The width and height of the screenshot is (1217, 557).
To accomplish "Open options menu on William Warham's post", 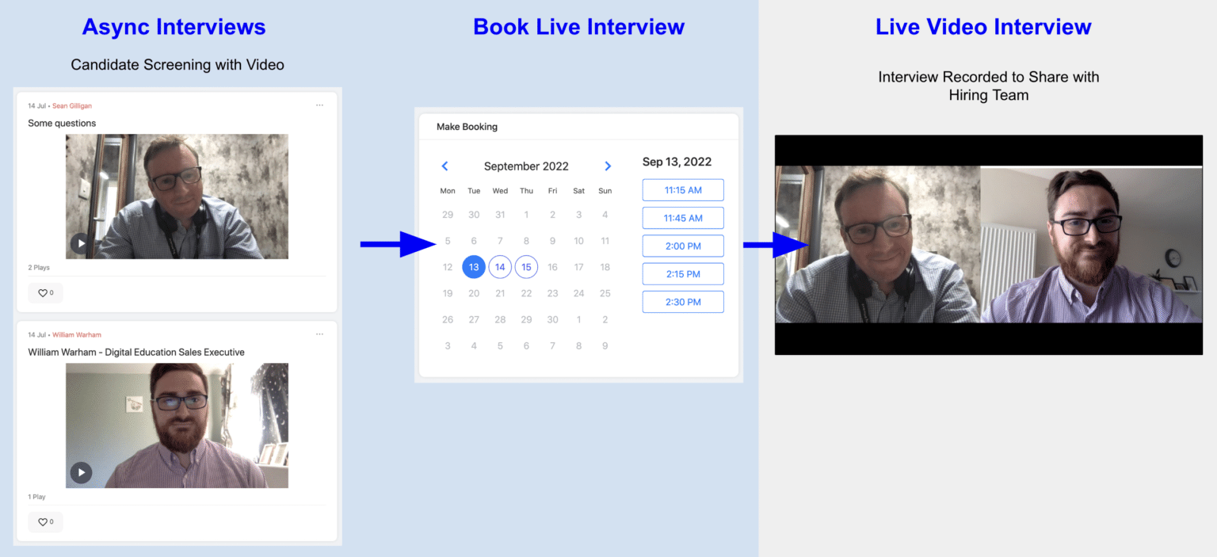I will click(x=319, y=334).
